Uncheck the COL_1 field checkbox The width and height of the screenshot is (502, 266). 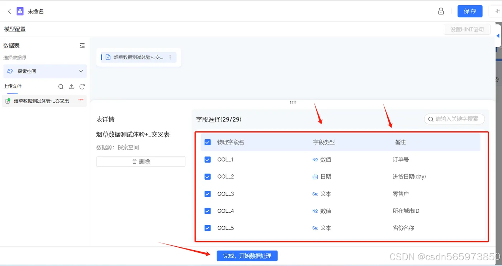tap(207, 159)
